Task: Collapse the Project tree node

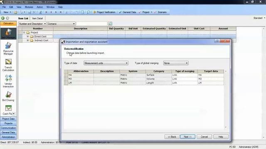Action: click(24, 32)
